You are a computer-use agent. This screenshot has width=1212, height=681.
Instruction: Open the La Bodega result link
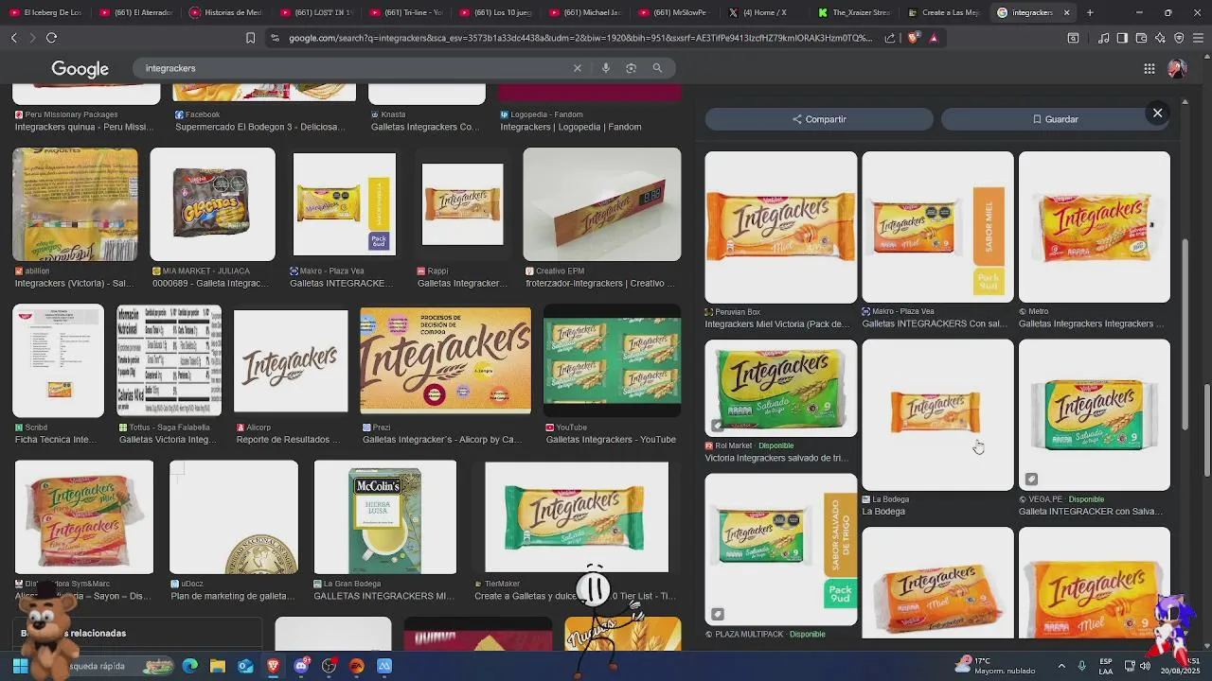point(883,512)
